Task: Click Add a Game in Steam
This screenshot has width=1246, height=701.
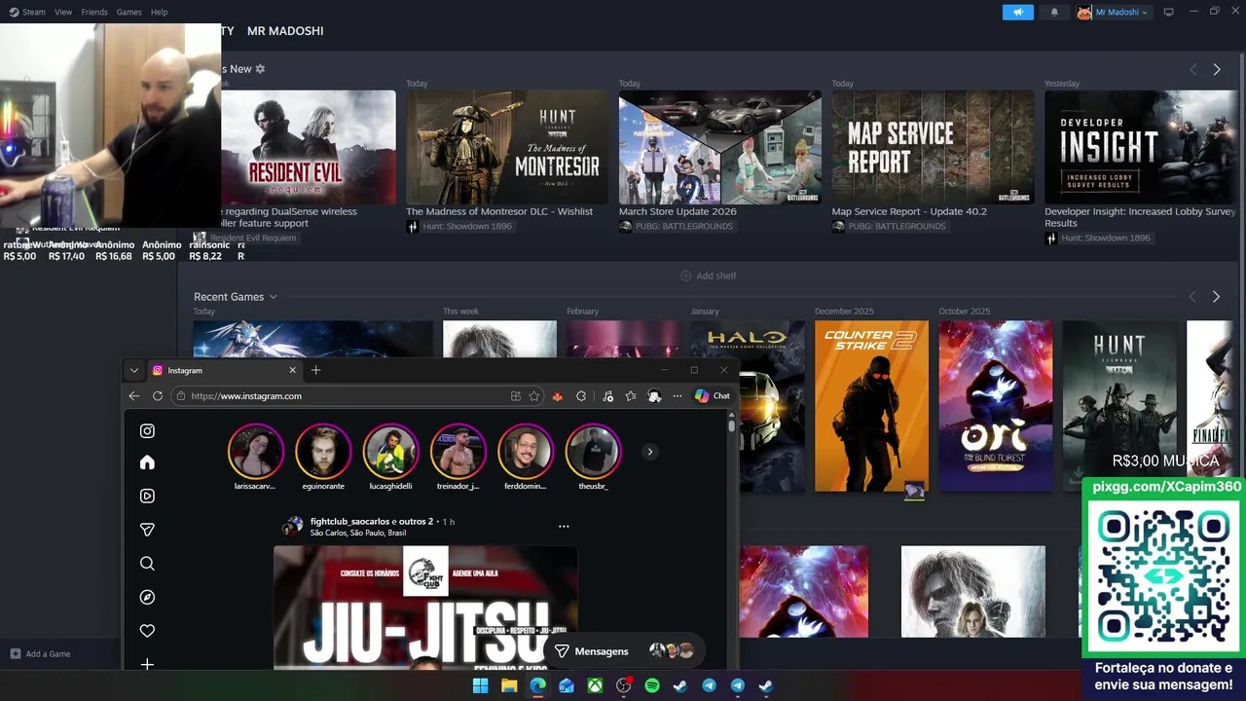Action: tap(40, 654)
